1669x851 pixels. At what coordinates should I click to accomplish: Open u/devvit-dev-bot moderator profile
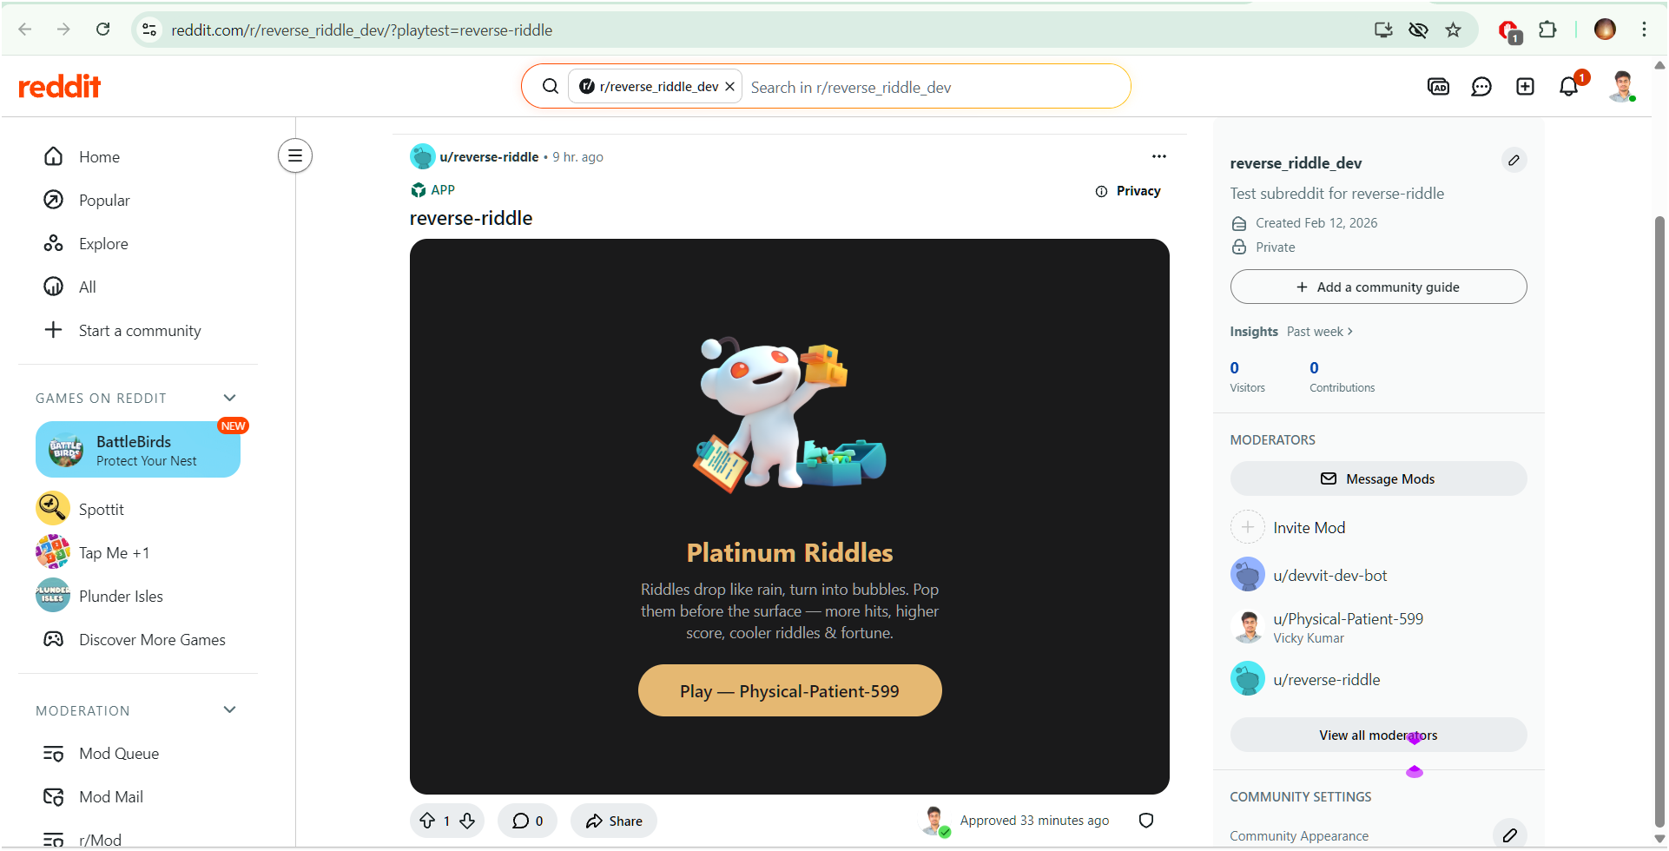coord(1329,575)
